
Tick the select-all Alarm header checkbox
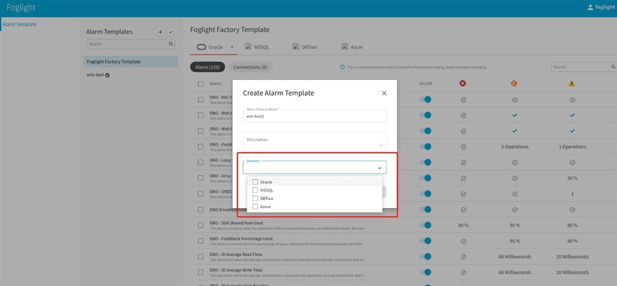coord(201,83)
